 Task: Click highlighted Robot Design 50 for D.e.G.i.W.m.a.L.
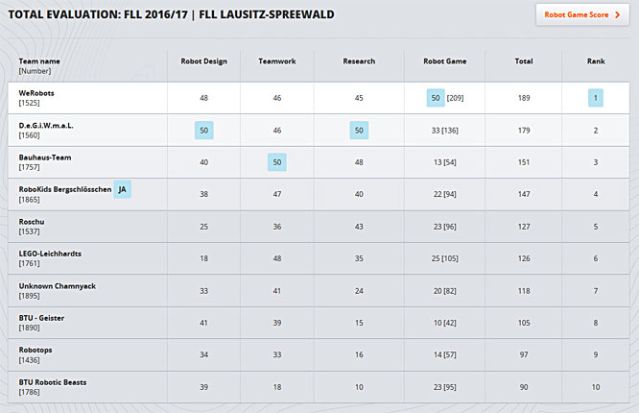(x=204, y=131)
